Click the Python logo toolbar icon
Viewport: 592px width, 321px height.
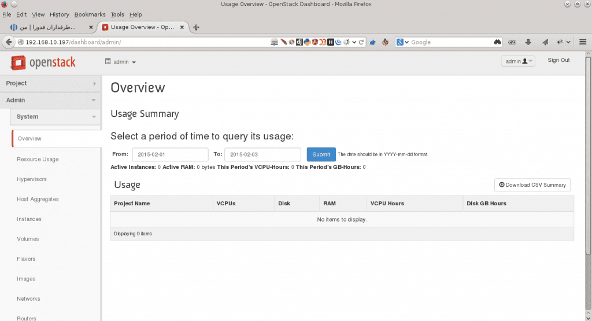(x=307, y=42)
